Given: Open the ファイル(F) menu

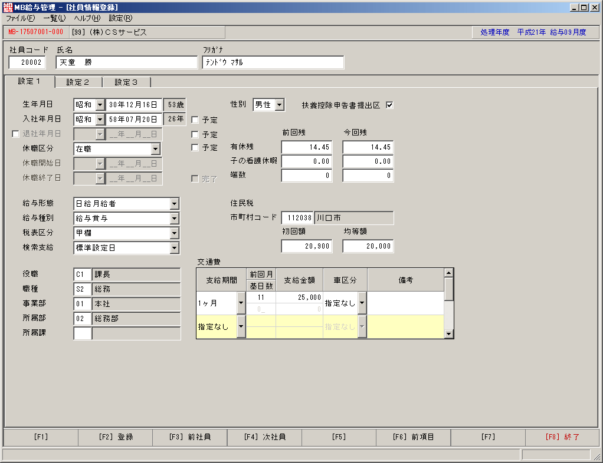Looking at the screenshot, I should pyautogui.click(x=21, y=18).
